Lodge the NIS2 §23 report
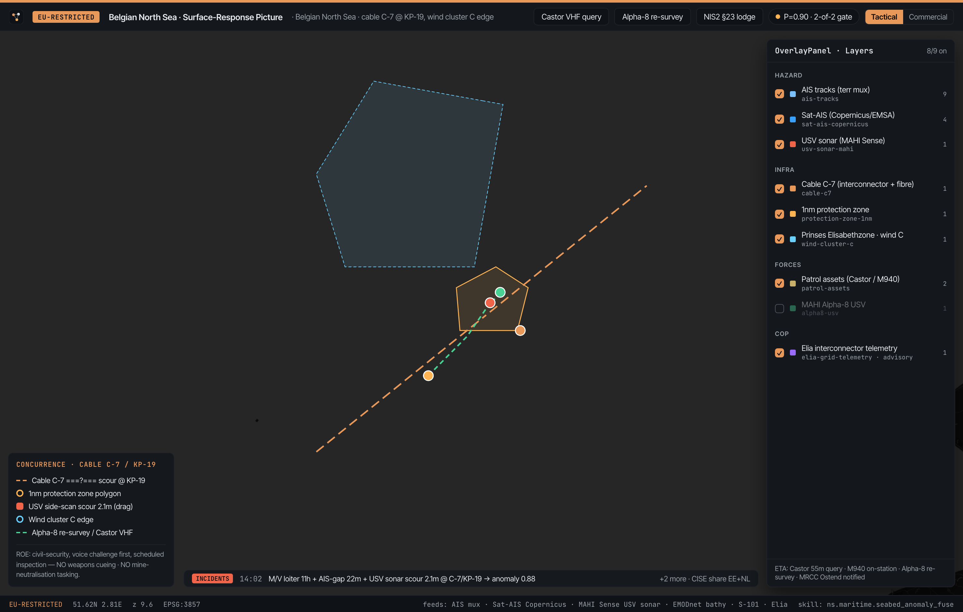The height and width of the screenshot is (612, 963). [x=729, y=17]
